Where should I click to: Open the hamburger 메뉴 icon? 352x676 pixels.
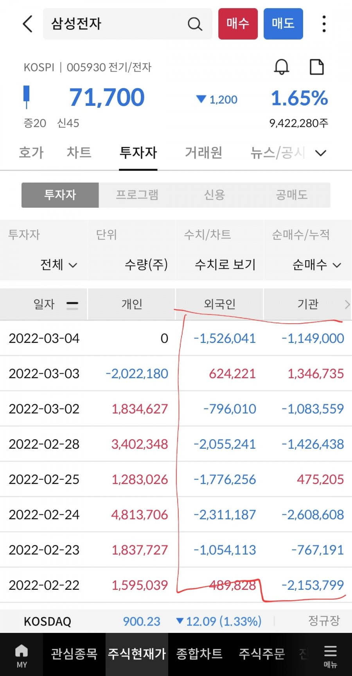[x=330, y=656]
